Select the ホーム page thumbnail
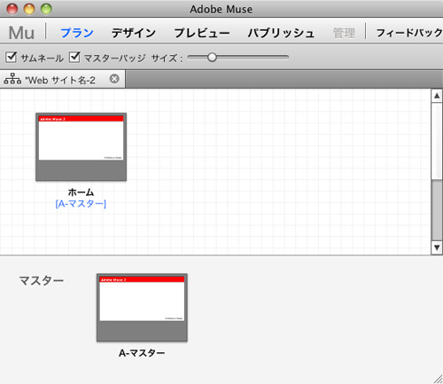The width and height of the screenshot is (443, 384). (x=81, y=146)
